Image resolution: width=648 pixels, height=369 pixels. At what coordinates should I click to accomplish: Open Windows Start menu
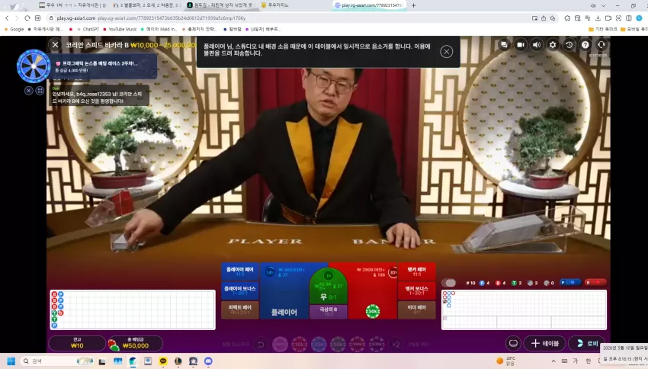(11, 361)
